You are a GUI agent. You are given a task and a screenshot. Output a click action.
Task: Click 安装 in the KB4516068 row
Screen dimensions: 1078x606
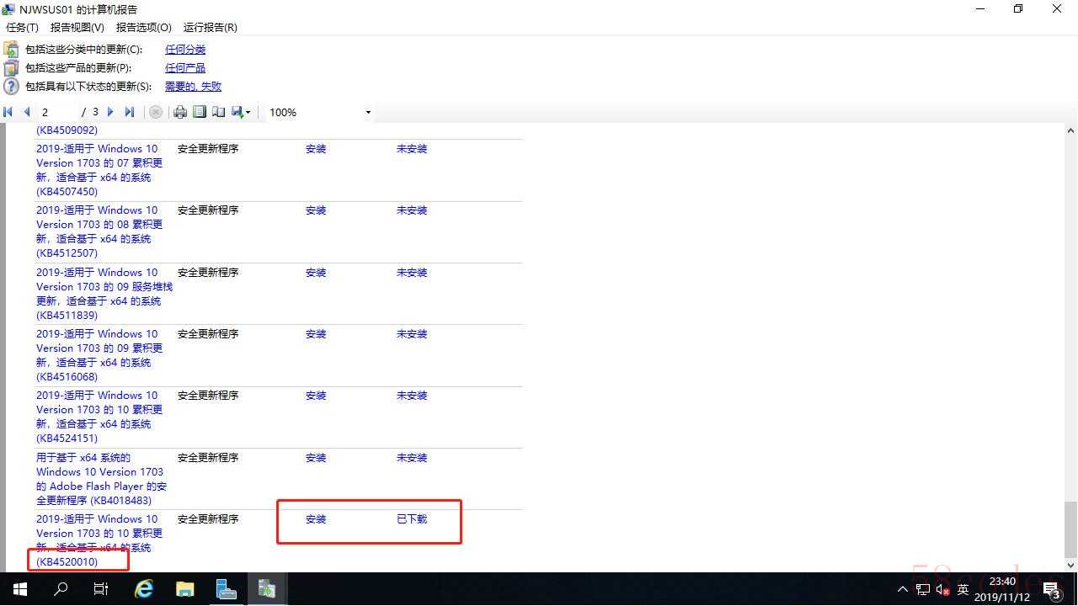[x=316, y=334]
